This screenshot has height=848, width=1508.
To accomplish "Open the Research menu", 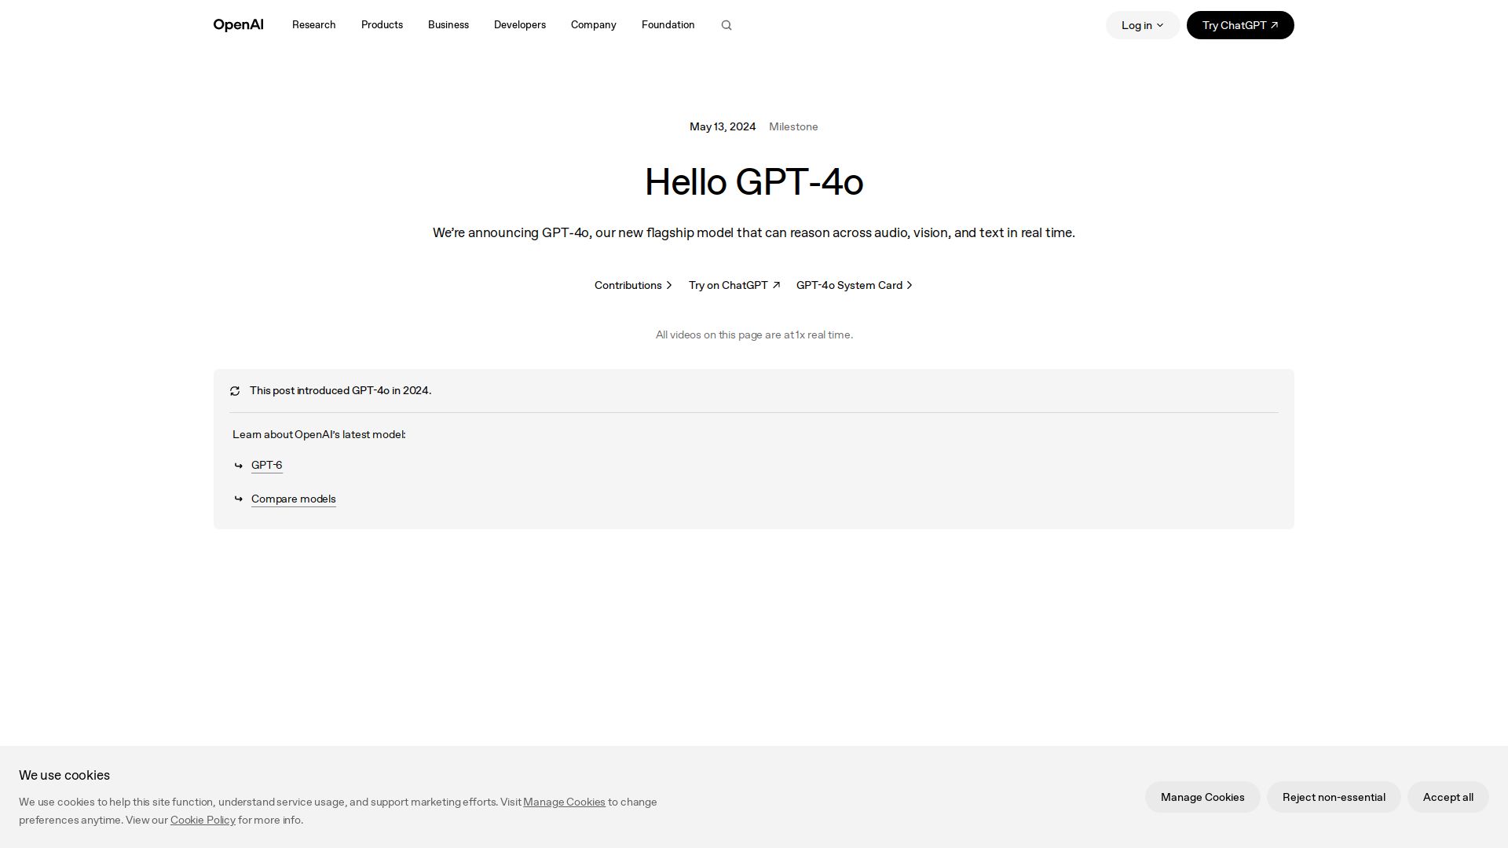I will pyautogui.click(x=314, y=25).
